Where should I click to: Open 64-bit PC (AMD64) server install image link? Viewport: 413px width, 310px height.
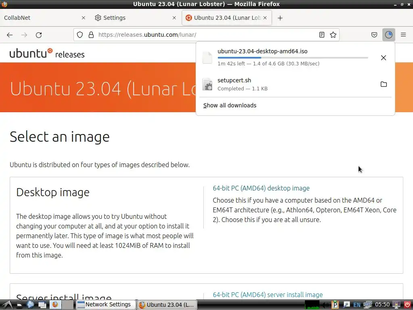click(x=268, y=295)
